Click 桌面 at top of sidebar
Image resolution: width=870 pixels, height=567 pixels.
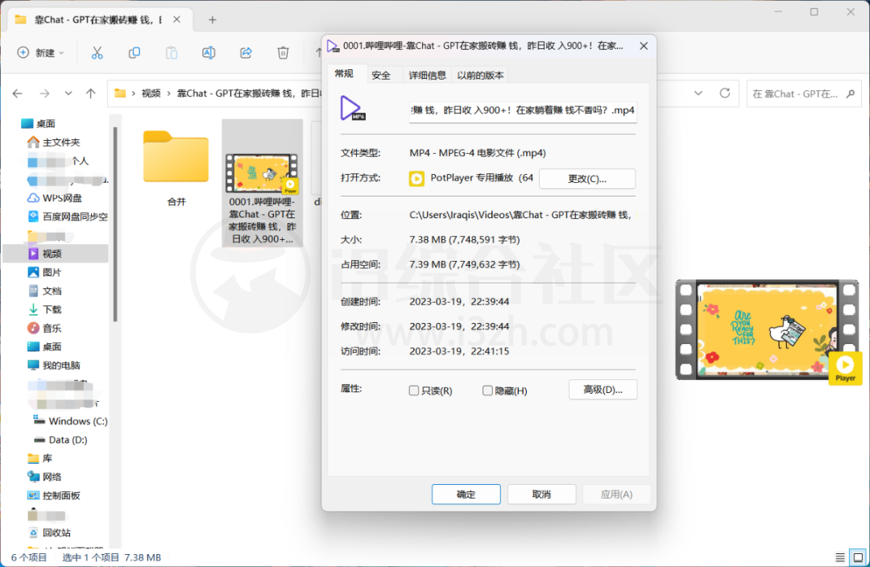[39, 124]
